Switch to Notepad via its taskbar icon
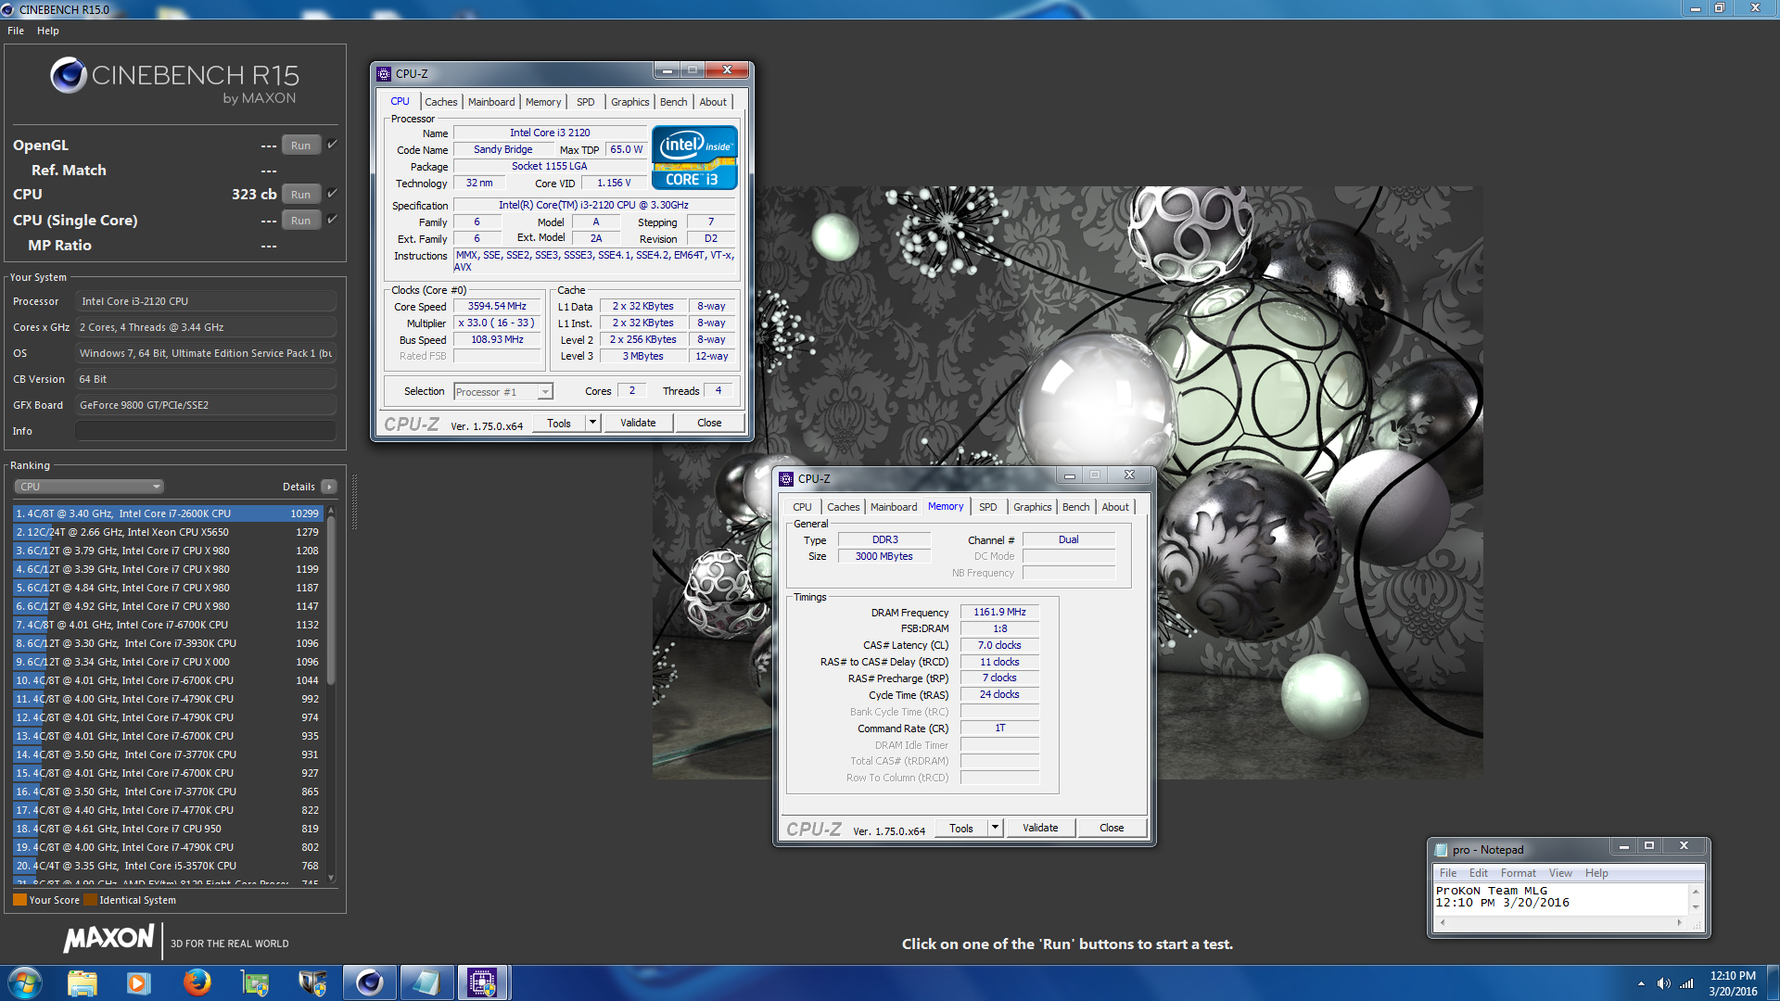 [426, 982]
